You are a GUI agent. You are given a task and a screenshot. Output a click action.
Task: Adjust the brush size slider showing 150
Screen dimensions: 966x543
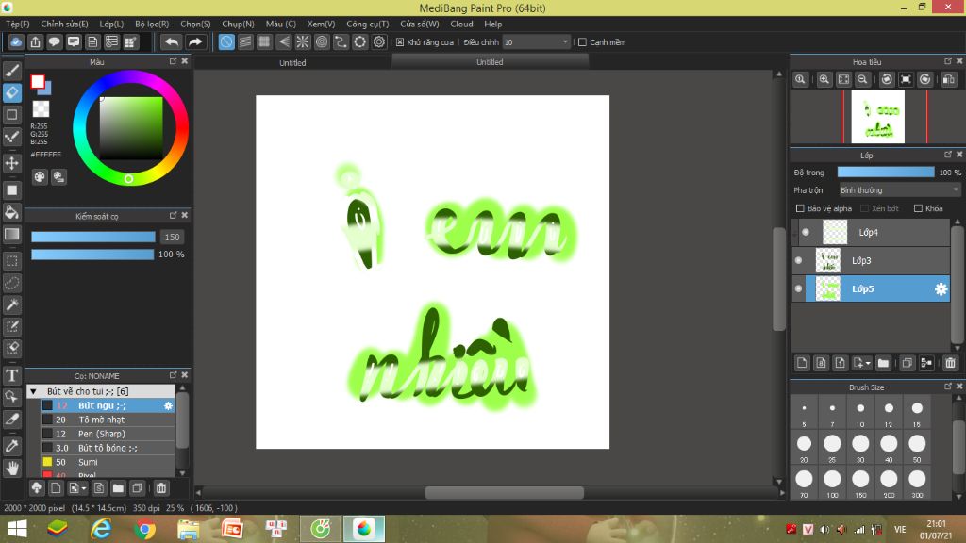tap(93, 237)
